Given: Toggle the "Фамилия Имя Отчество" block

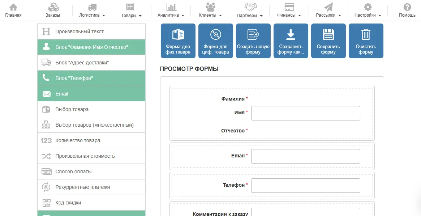Looking at the screenshot, I should click(91, 47).
